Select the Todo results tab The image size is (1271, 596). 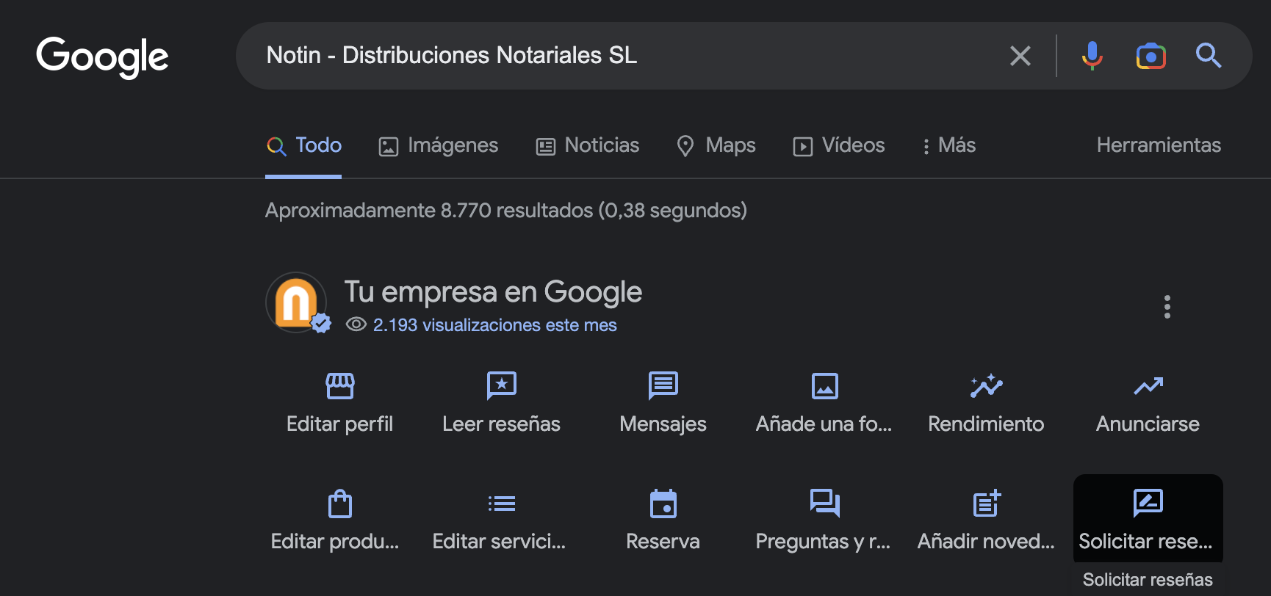[x=303, y=145]
